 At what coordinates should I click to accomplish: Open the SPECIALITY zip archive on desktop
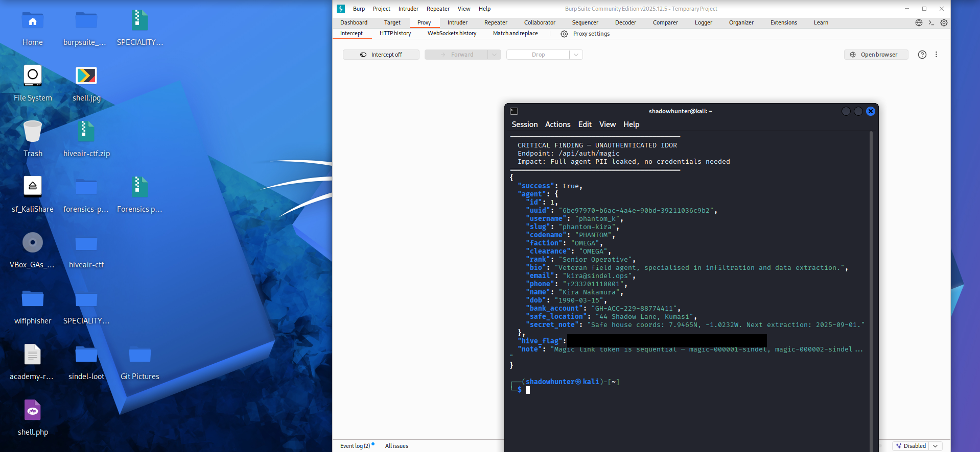[139, 21]
